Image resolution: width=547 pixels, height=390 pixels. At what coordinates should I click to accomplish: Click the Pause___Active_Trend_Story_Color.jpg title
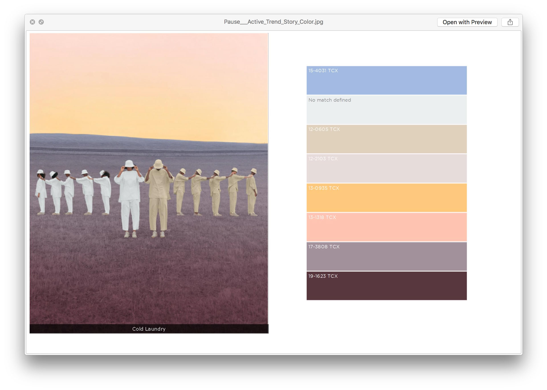coord(273,22)
